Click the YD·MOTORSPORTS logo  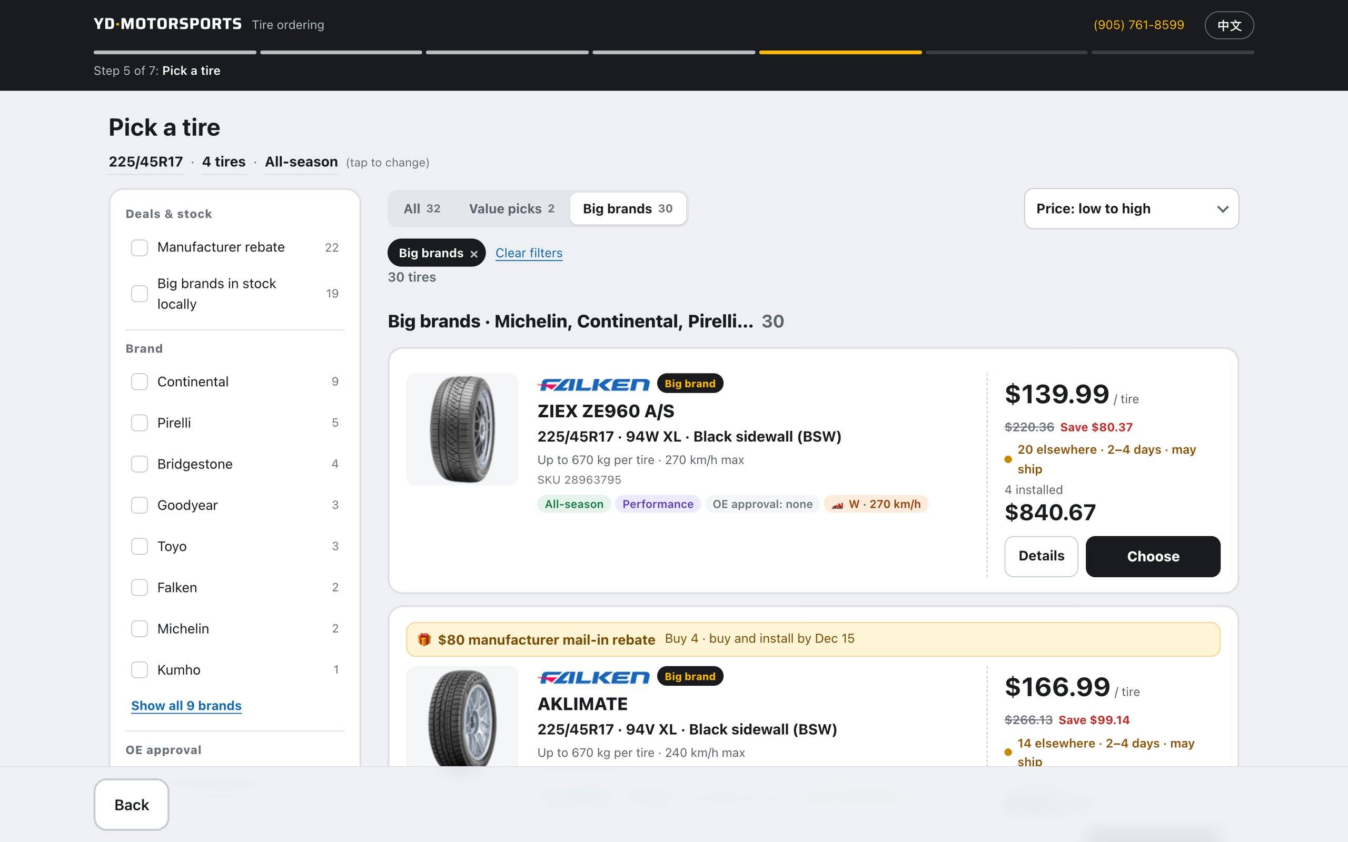pos(167,24)
